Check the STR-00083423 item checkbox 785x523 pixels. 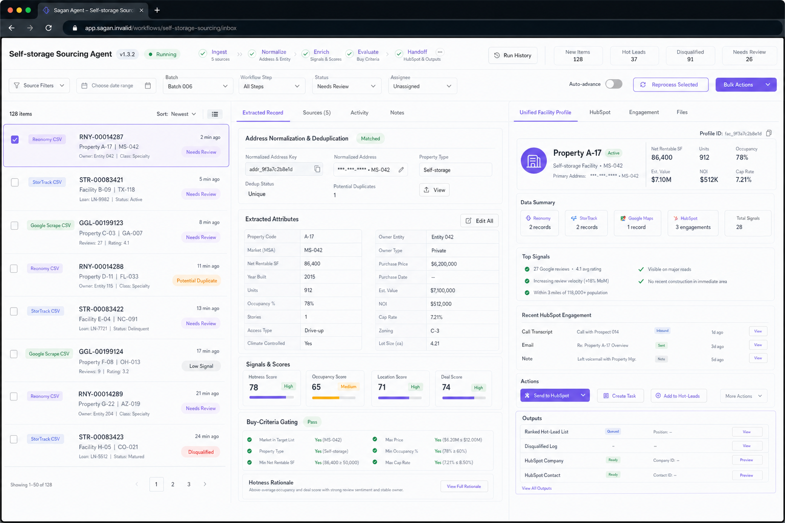[14, 439]
